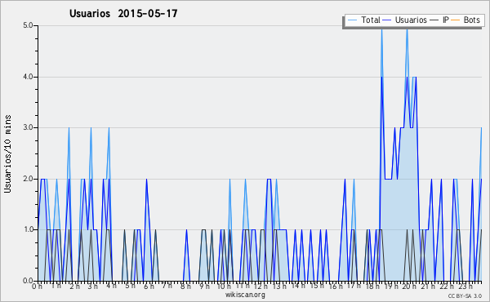Viewport: 490px width, 302px height.
Task: Click the orange Bots legend line
Action: point(456,20)
